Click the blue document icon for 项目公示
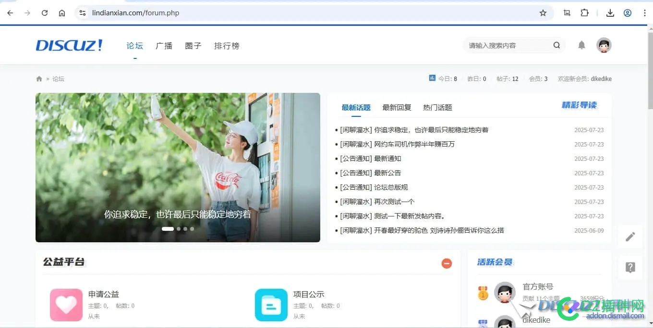Viewport: 653px width, 328px height. pos(271,305)
